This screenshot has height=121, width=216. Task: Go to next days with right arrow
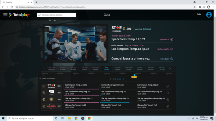(x=170, y=68)
